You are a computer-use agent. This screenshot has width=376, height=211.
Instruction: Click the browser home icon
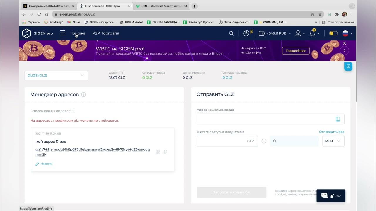tap(46, 14)
